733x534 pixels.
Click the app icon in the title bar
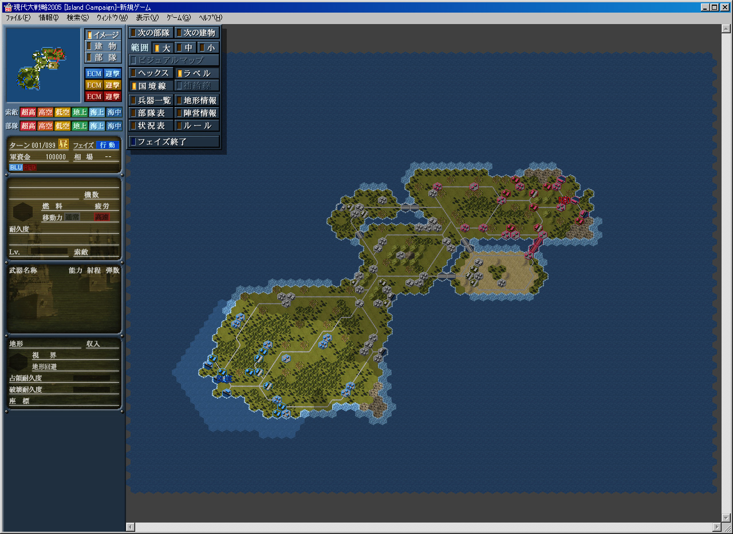coord(7,7)
